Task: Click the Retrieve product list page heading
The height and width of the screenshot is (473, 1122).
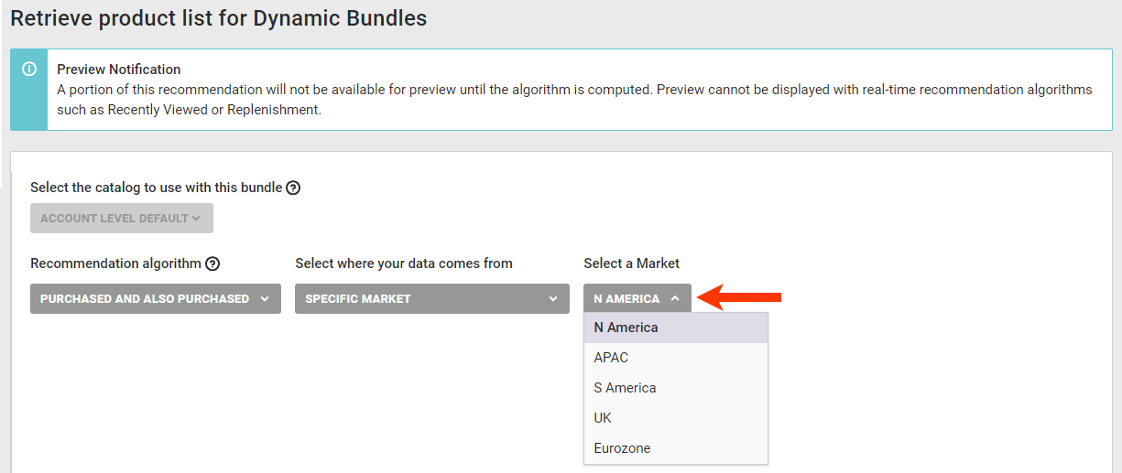Action: point(219,18)
